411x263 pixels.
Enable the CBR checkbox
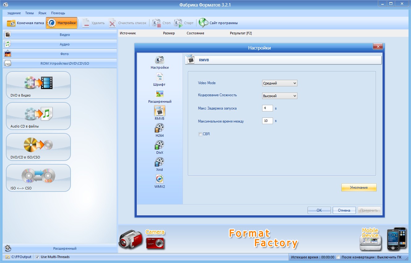(x=200, y=134)
